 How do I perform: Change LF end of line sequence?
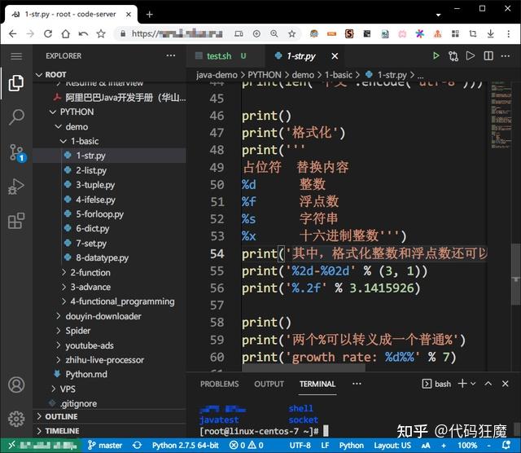tap(325, 446)
